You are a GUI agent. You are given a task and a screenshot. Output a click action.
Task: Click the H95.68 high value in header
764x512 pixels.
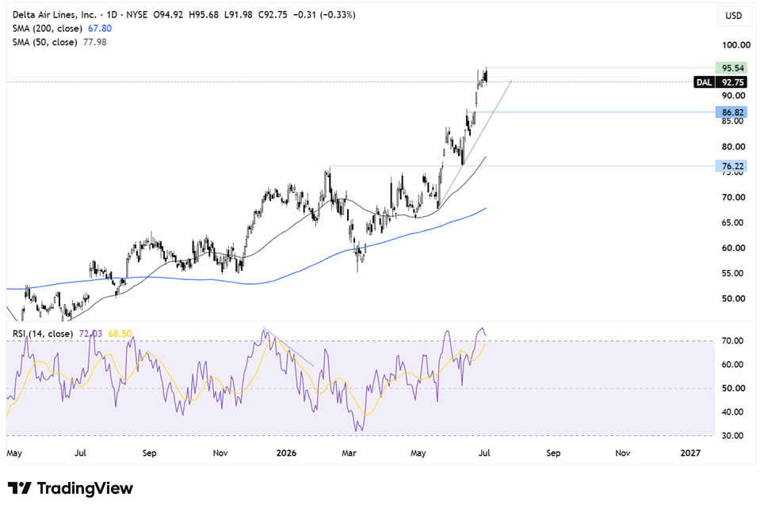[203, 14]
